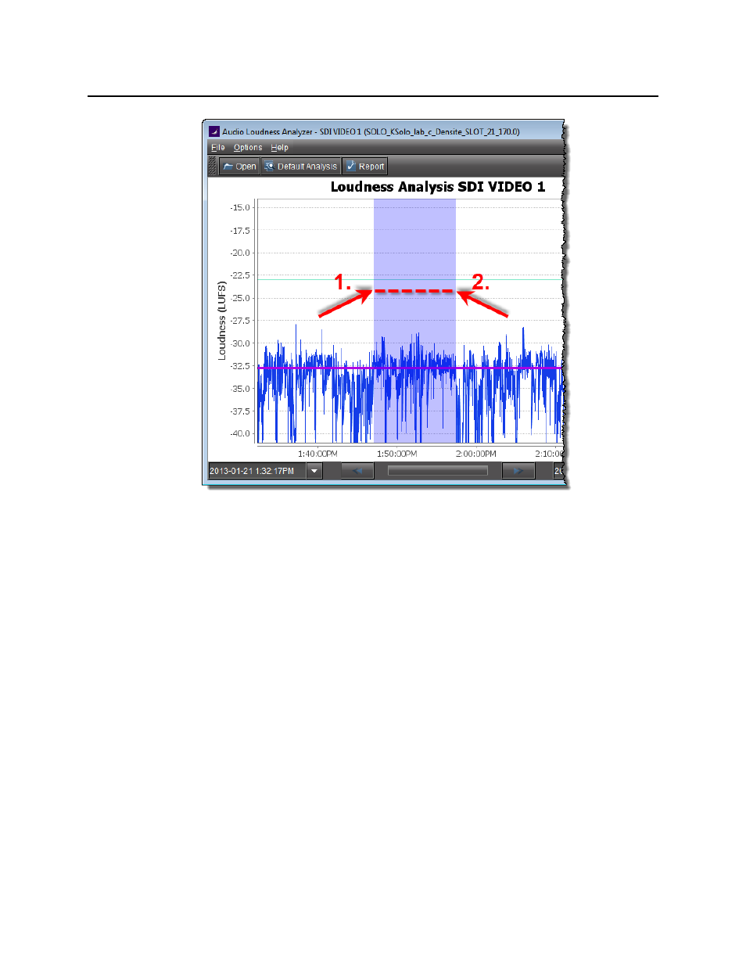The height and width of the screenshot is (966, 746).
Task: Click the 1:50:00PM time axis label
Action: (x=397, y=454)
